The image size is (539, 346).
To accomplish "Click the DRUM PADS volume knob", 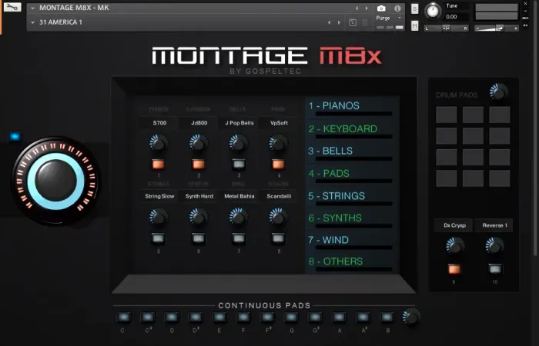I will pos(499,92).
